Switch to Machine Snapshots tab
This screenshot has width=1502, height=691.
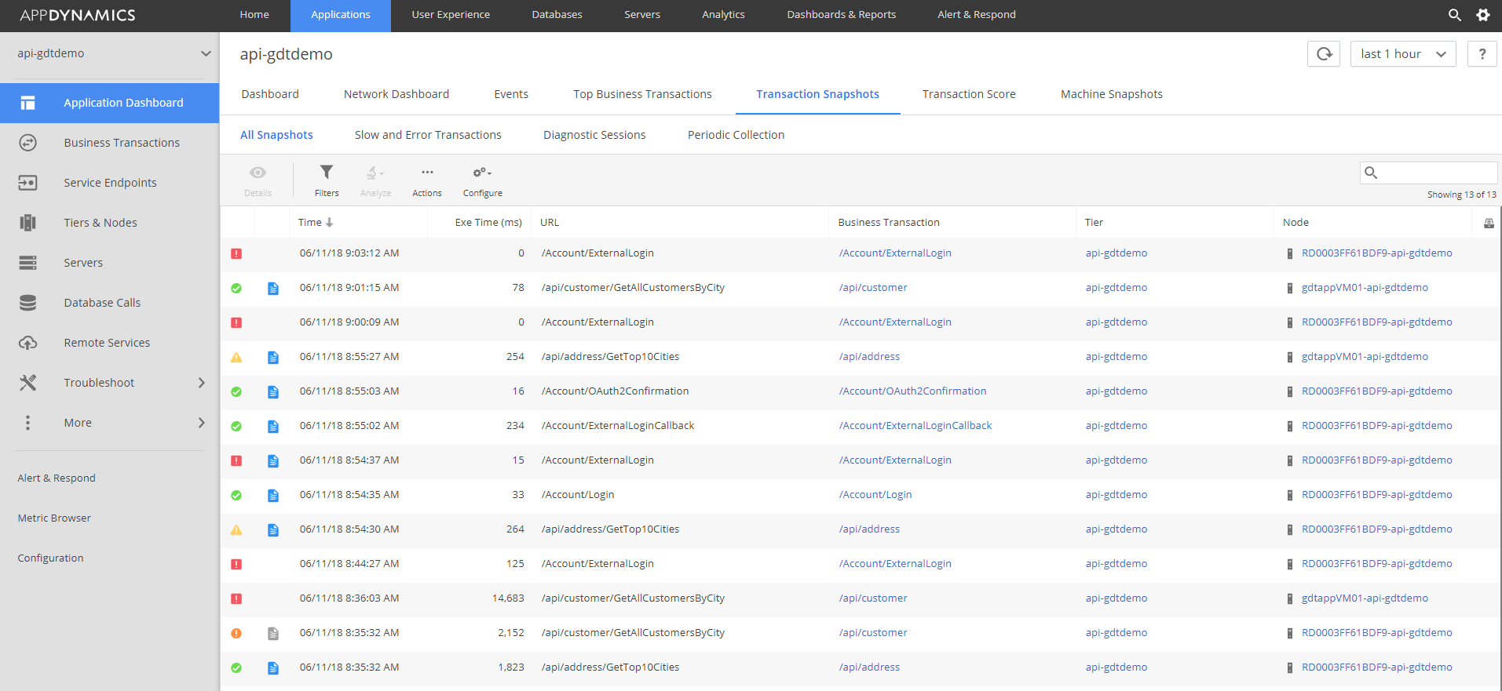click(x=1112, y=94)
